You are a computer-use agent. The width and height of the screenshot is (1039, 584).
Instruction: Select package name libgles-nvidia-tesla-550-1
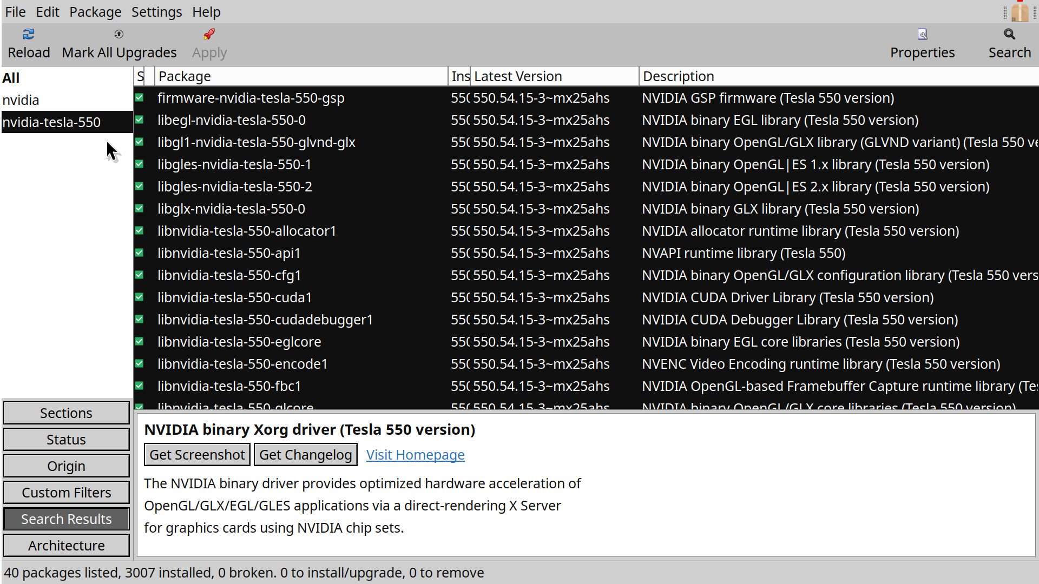(235, 164)
